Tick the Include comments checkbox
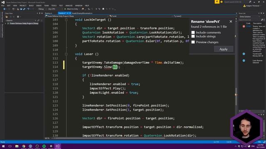Viewport: 266px width, 149px height. [x=193, y=32]
